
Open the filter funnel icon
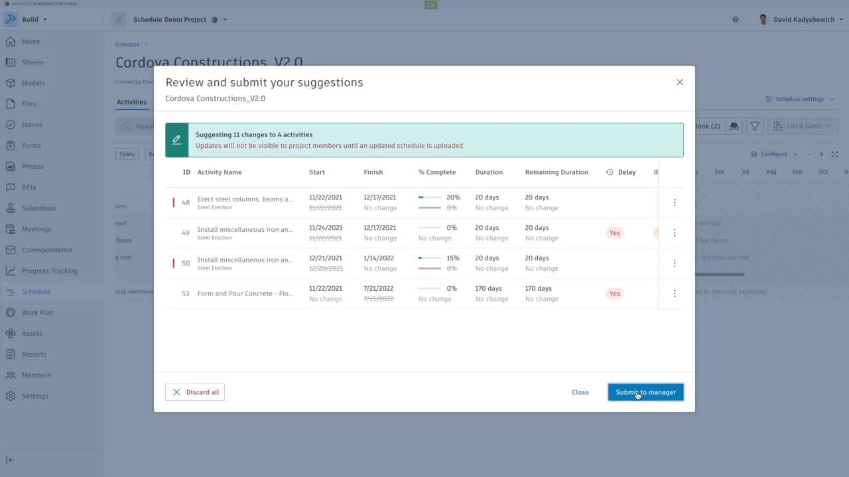pos(755,126)
